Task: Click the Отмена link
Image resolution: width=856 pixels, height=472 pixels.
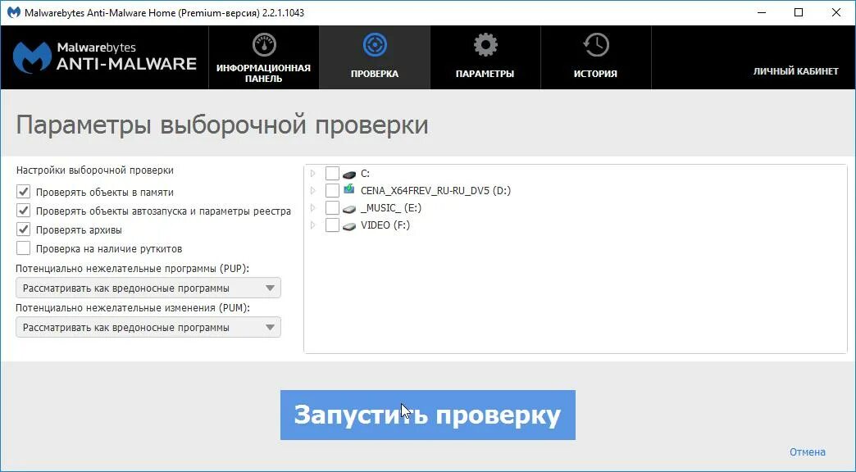Action: coord(808,452)
